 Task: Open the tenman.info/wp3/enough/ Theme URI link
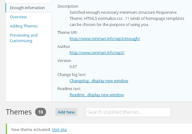105,38
